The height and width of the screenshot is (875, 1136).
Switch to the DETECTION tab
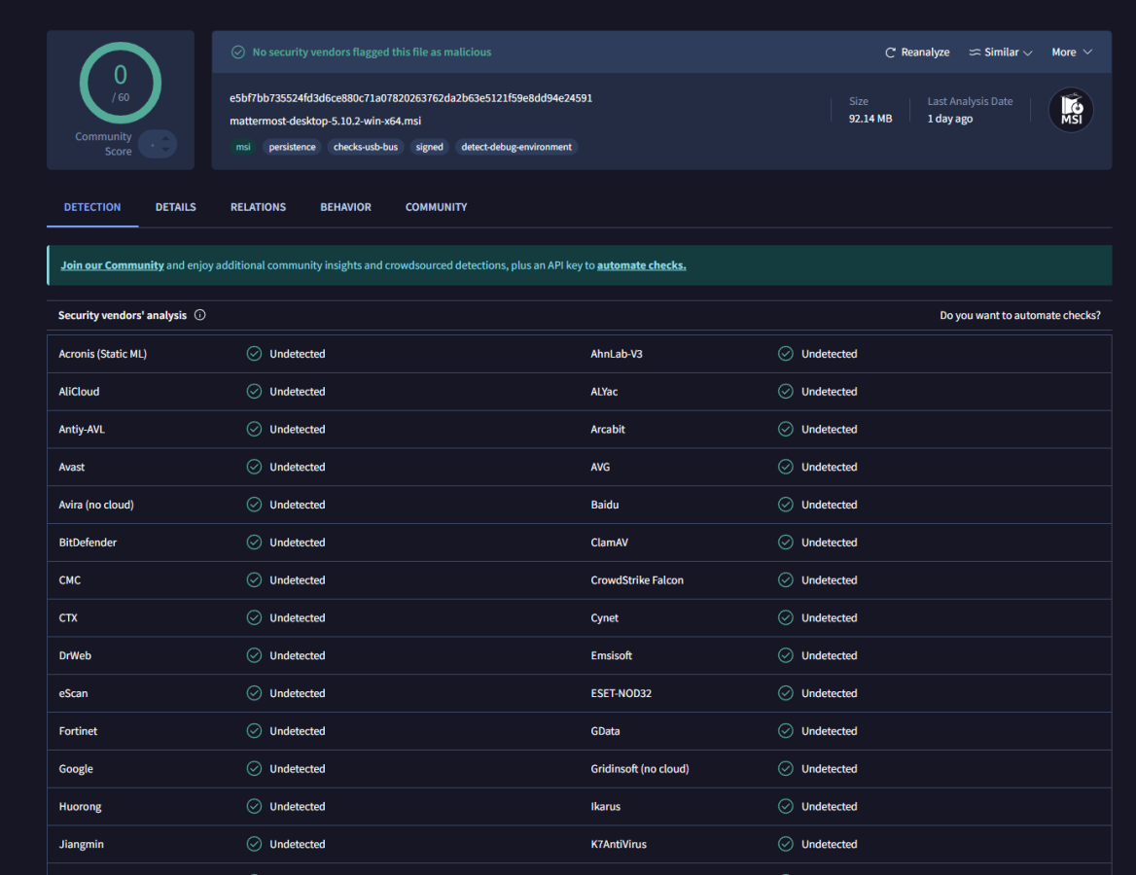click(92, 207)
